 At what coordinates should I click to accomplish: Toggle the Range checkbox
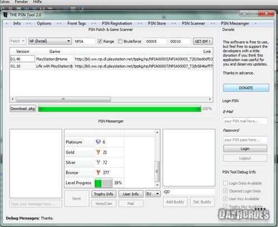pos(100,41)
